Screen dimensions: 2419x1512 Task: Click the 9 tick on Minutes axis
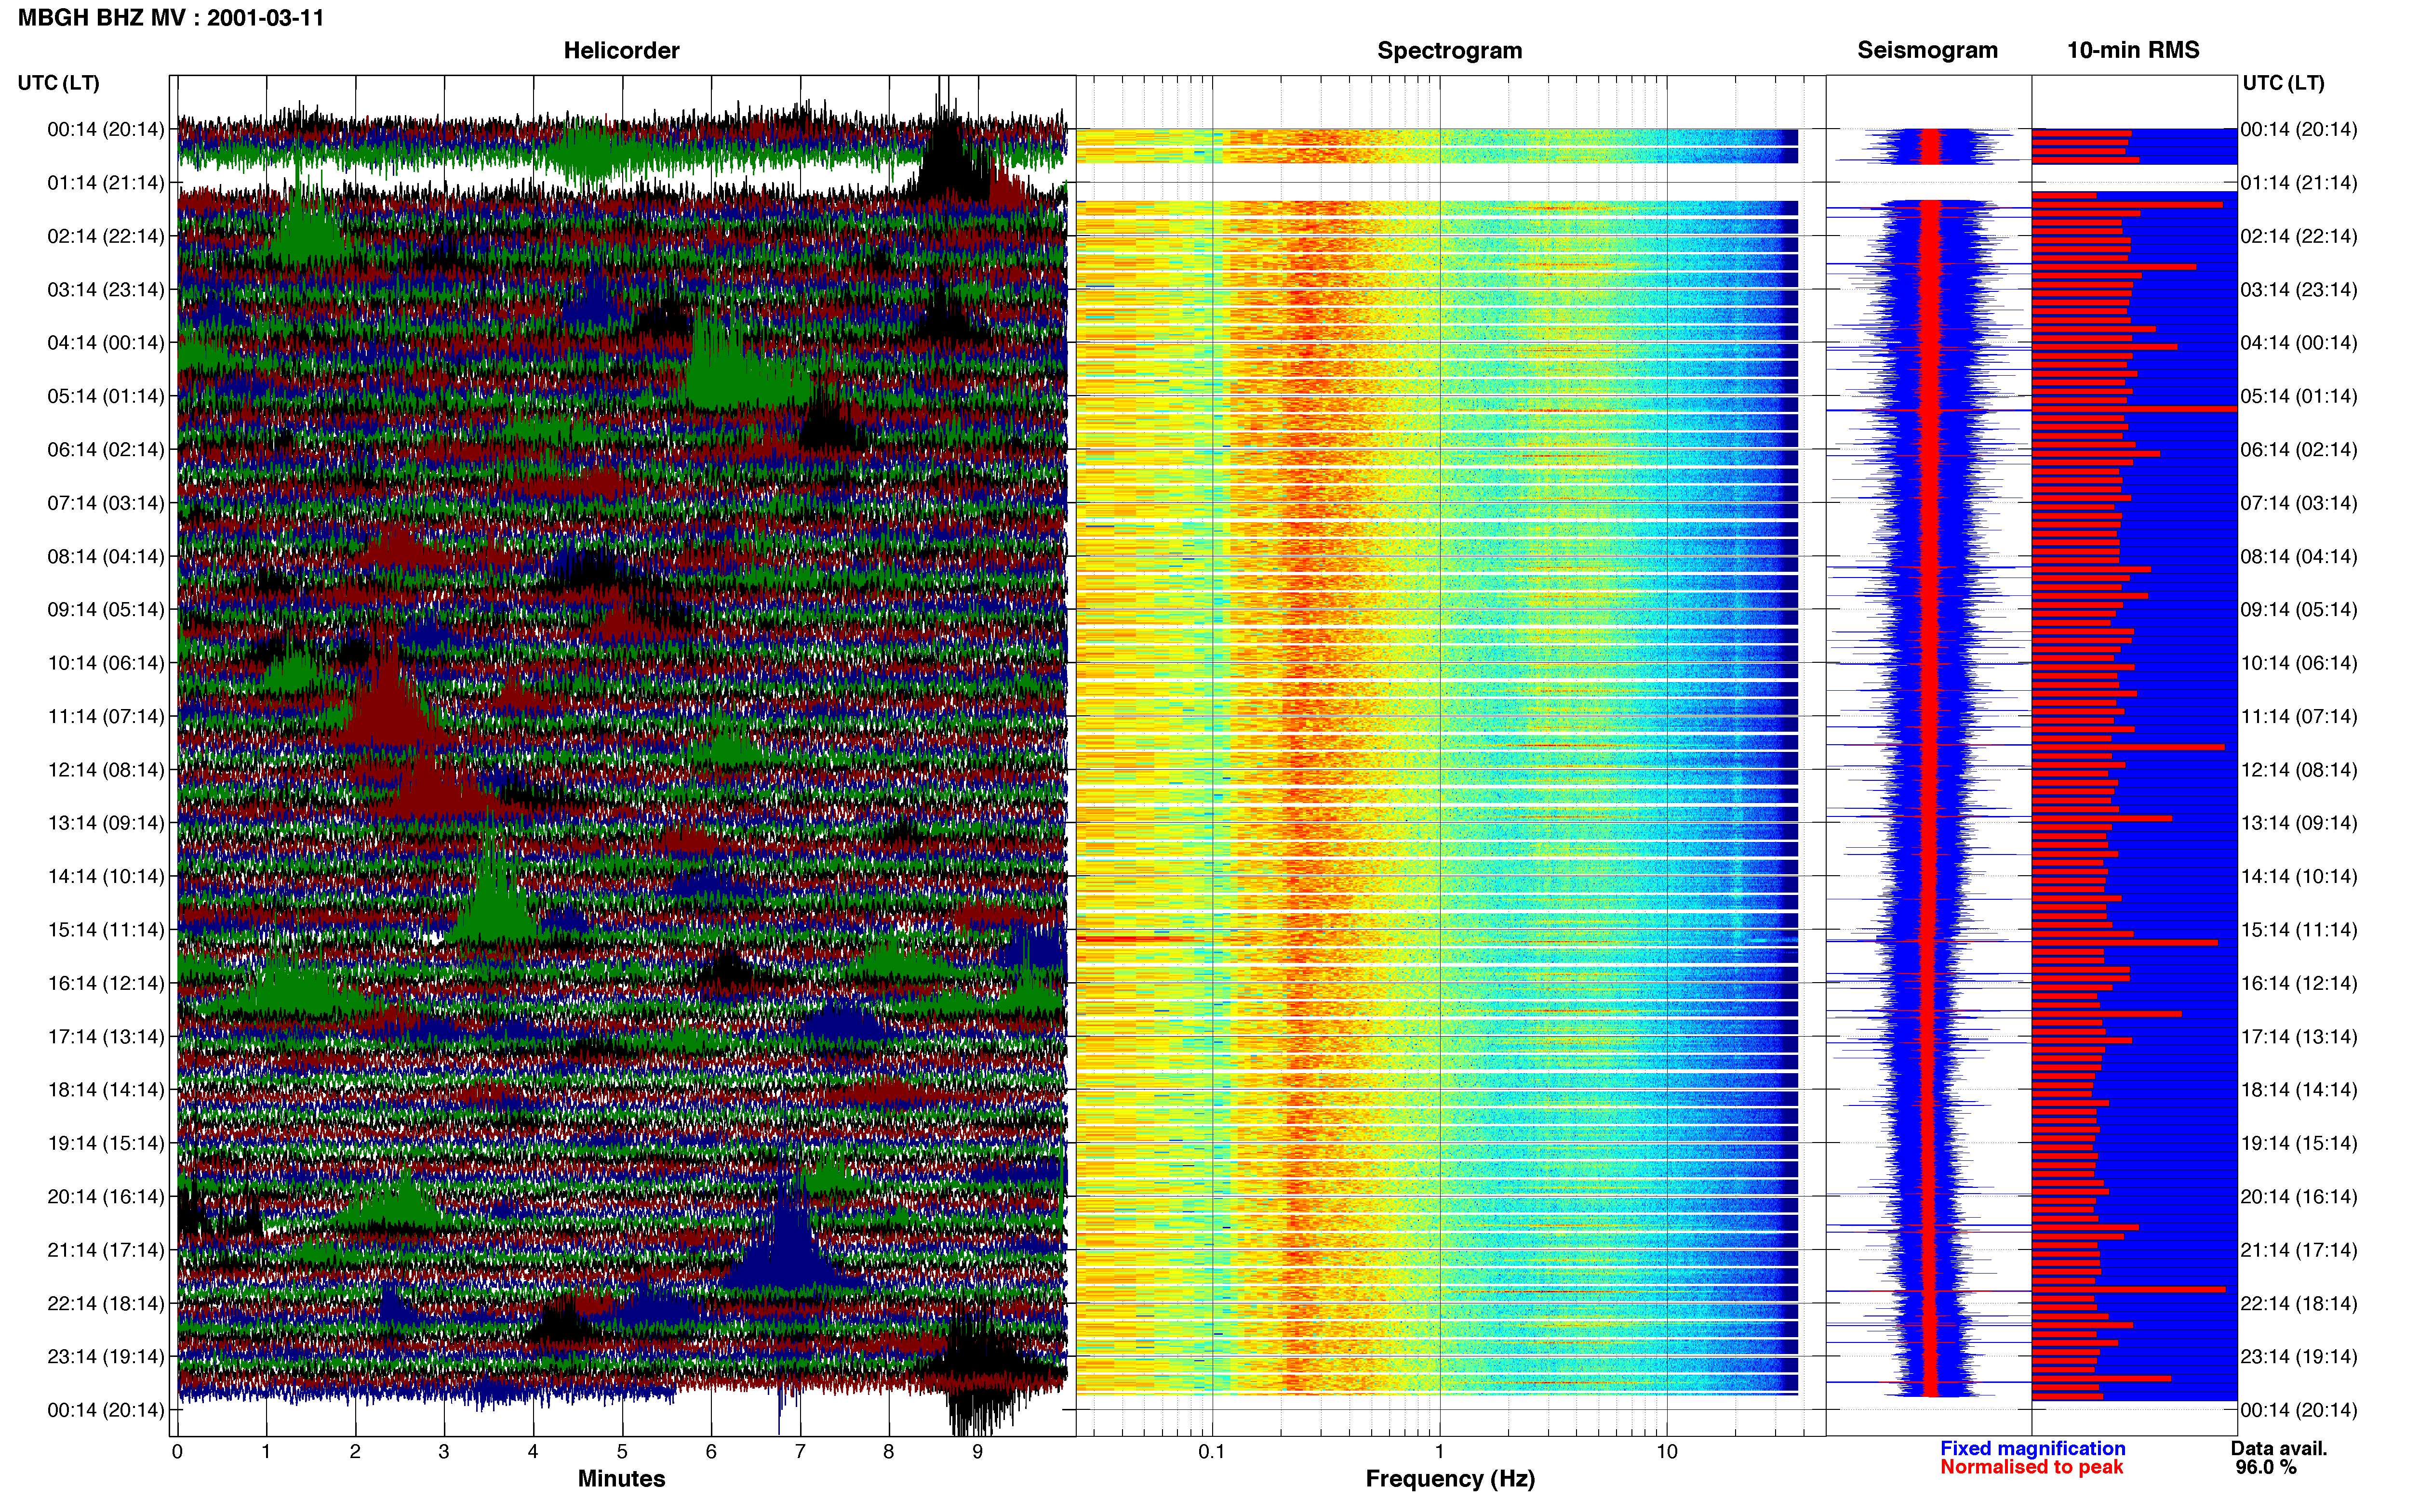coord(977,1452)
